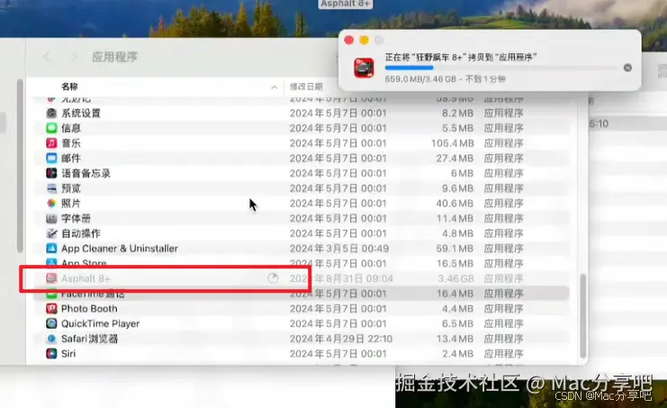Select the 音乐 row name
This screenshot has height=408, width=667.
[x=71, y=143]
